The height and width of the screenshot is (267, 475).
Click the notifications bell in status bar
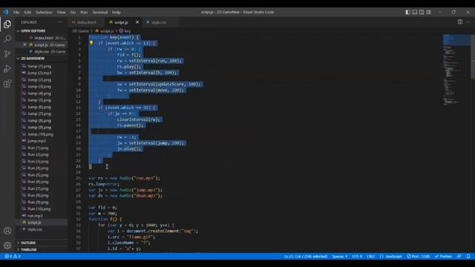[x=468, y=257]
